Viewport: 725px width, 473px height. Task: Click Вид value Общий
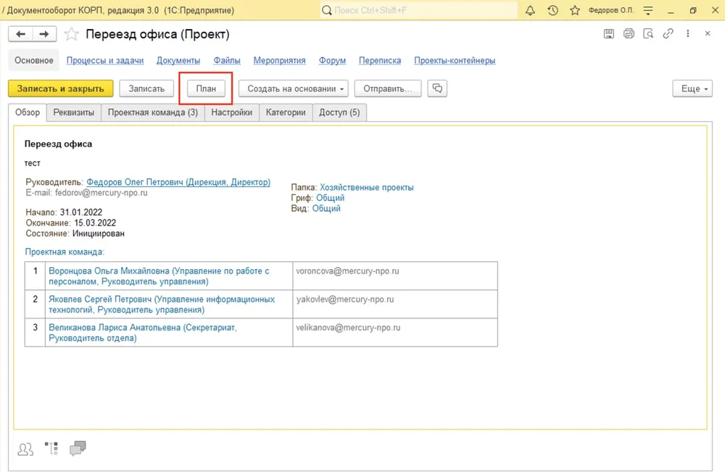tap(326, 209)
